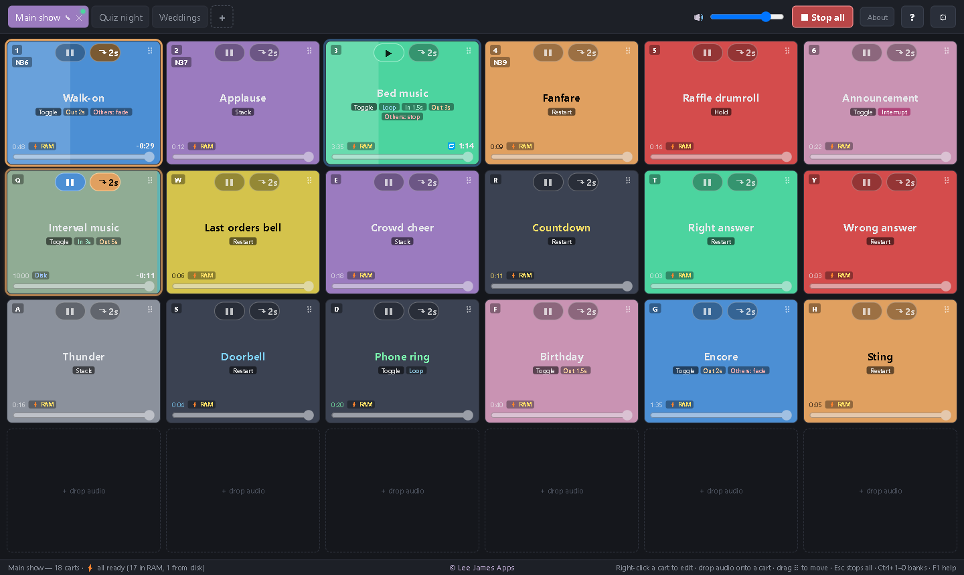Pause the Walk-on cart
The height and width of the screenshot is (575, 964).
[70, 53]
